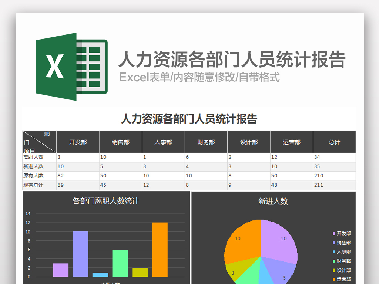The height and width of the screenshot is (284, 379).
Task: Click the 财务部 legend label
Action: tap(344, 261)
